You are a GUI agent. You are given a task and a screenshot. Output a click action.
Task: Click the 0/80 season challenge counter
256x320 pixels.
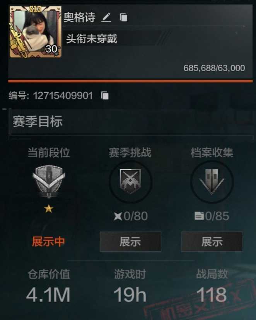pos(131,216)
